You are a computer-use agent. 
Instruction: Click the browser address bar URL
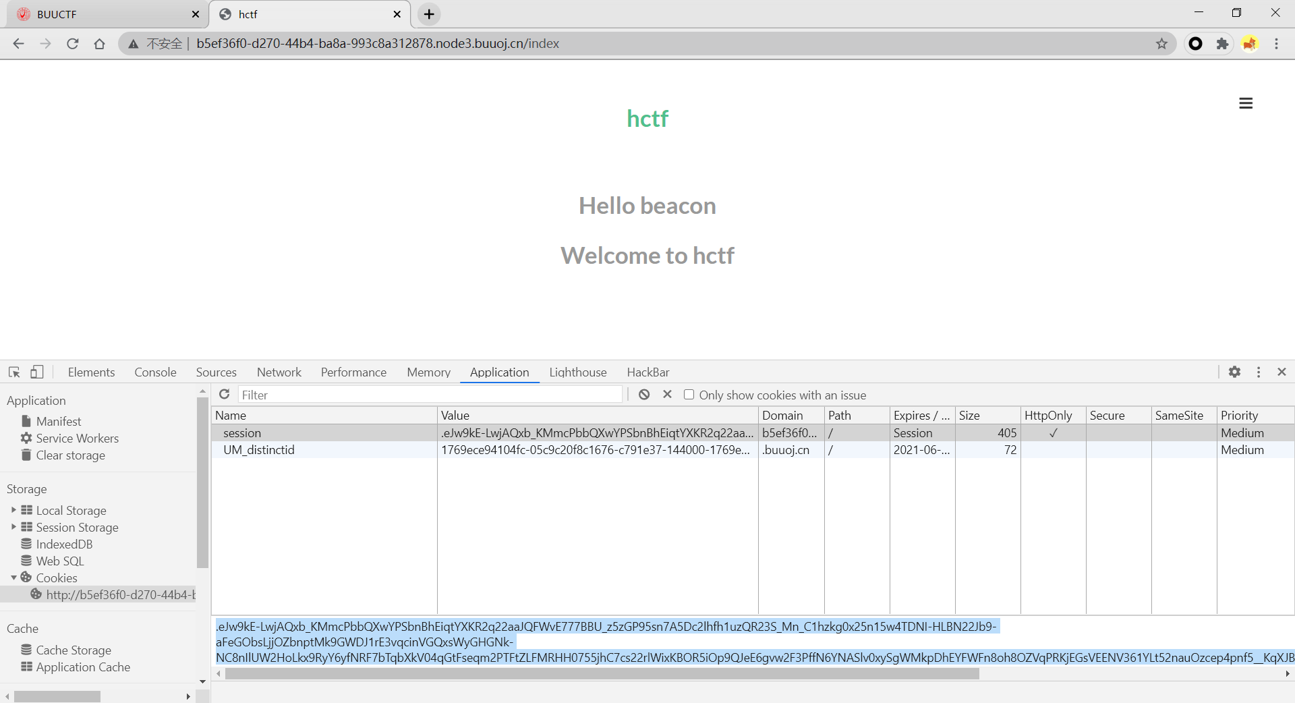tap(378, 44)
